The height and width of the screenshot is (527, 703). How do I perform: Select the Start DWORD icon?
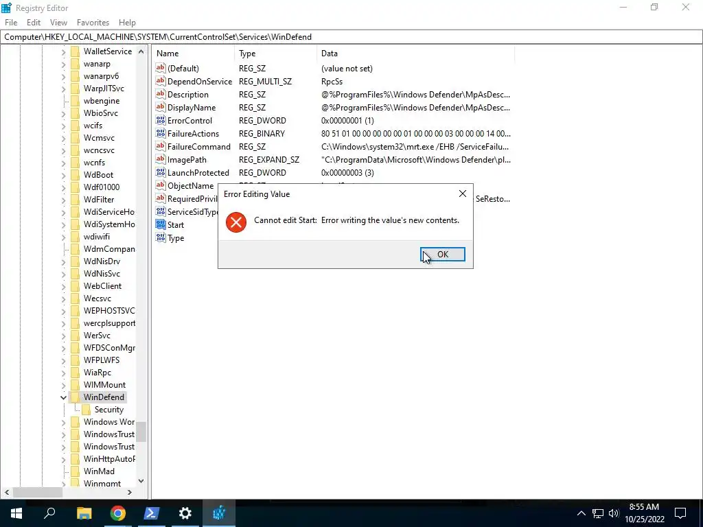click(x=161, y=224)
